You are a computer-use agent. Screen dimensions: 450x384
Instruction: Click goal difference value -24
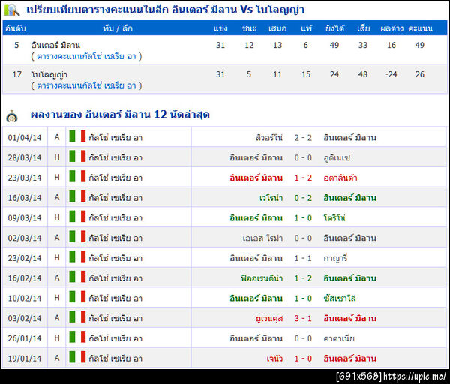[391, 74]
